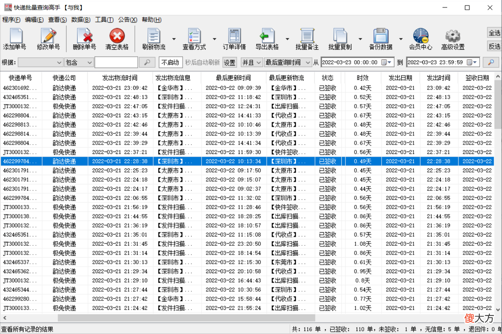Screen dimensions: 502x334
Task: Click the 2022-03-22 23:20:50 update time cell
Action: pyautogui.click(x=233, y=244)
